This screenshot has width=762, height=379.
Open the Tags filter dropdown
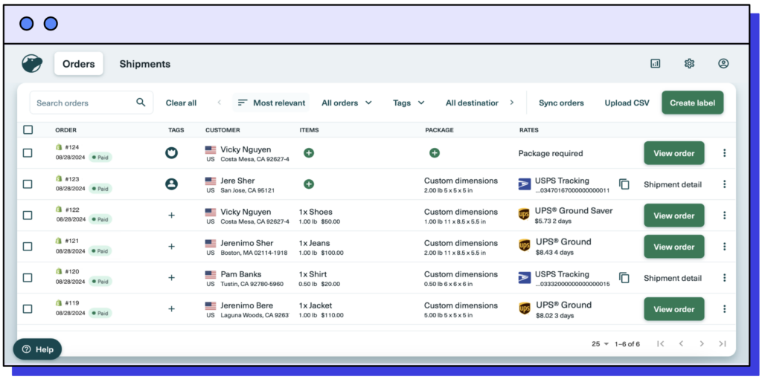409,103
